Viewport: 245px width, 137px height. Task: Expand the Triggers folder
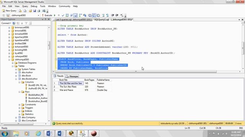pos(20,108)
